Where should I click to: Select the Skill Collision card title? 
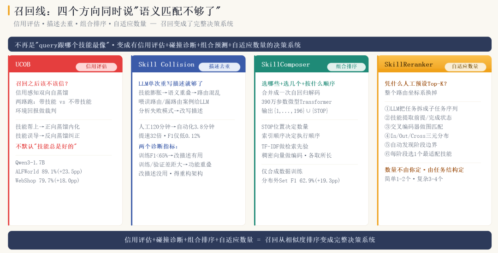[x=166, y=65]
